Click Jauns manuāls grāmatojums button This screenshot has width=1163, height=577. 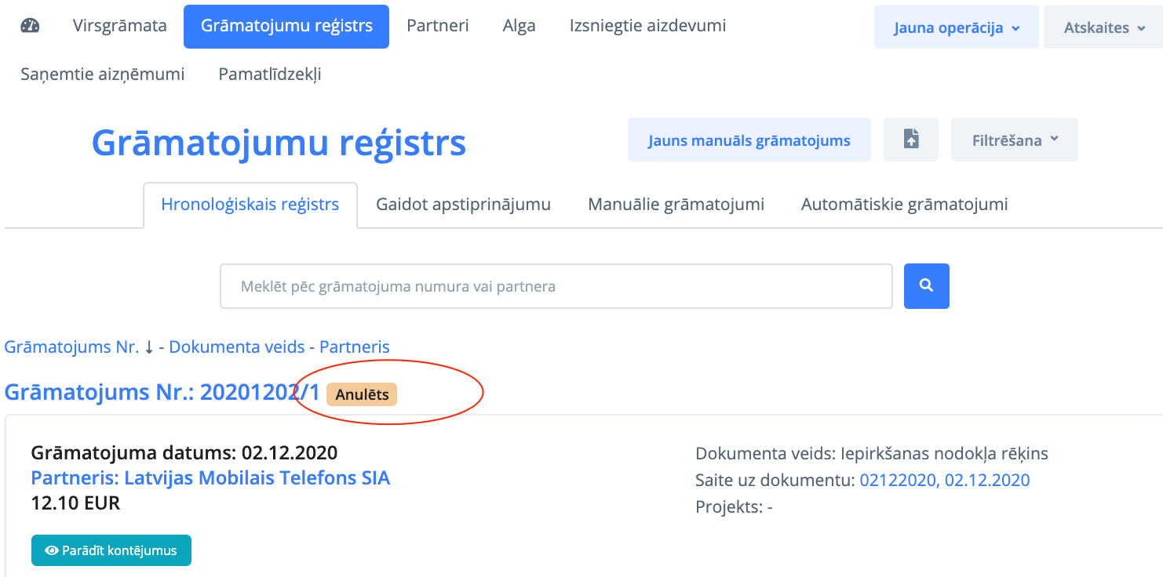click(x=749, y=140)
